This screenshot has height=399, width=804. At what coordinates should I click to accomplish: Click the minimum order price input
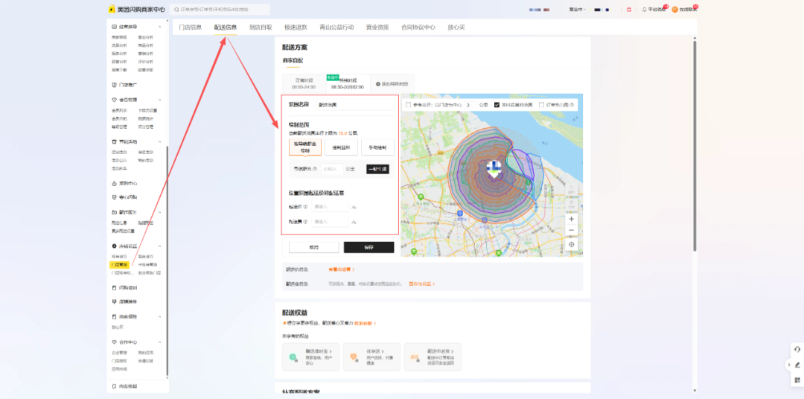click(331, 206)
